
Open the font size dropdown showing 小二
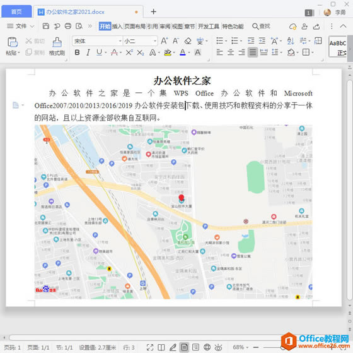(140, 41)
